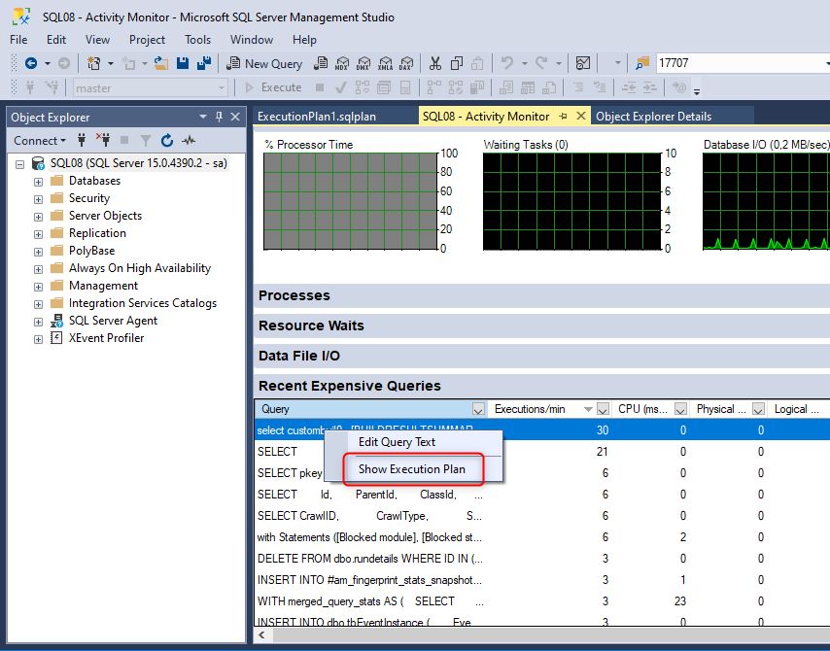Screen dimensions: 830x651
Task: Choose Show Execution Plan from context menu
Action: point(412,469)
